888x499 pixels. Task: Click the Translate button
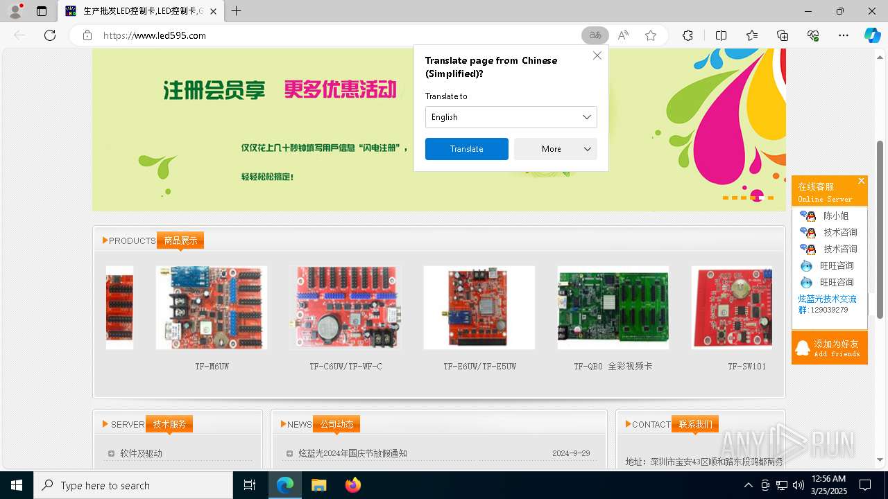[x=466, y=149]
